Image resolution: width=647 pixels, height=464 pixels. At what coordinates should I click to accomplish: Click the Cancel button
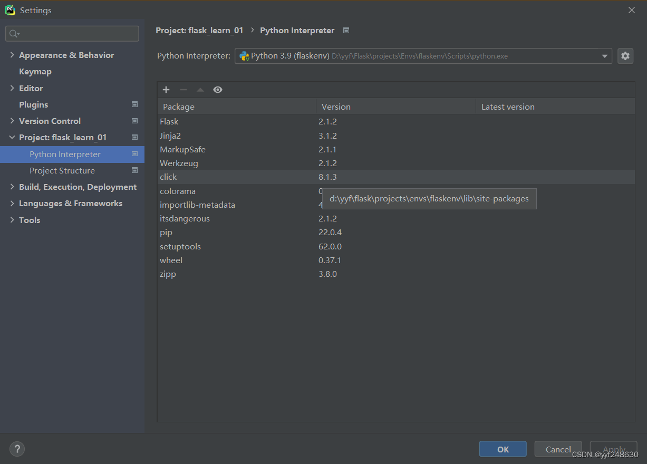(x=558, y=449)
